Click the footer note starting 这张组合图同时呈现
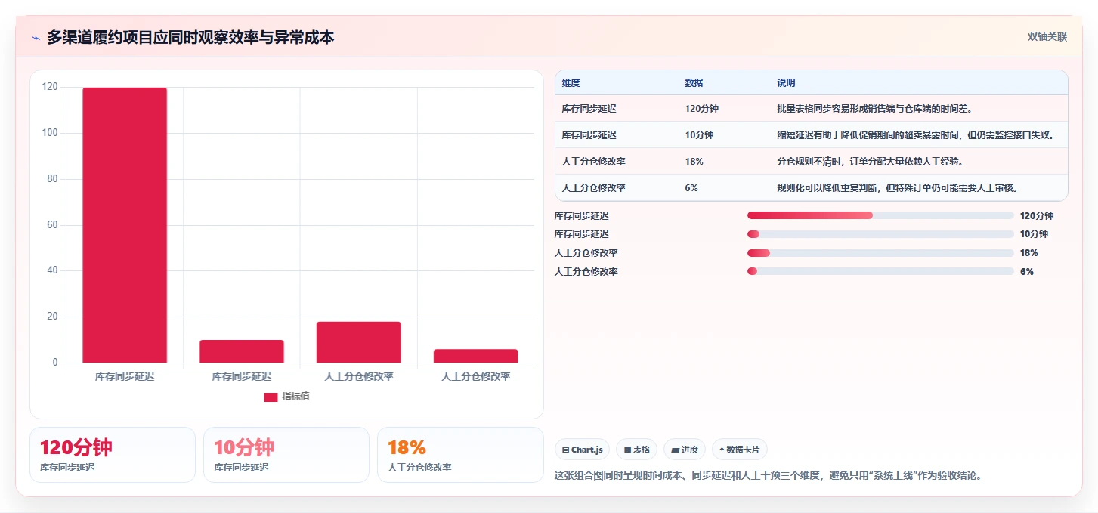 (768, 476)
